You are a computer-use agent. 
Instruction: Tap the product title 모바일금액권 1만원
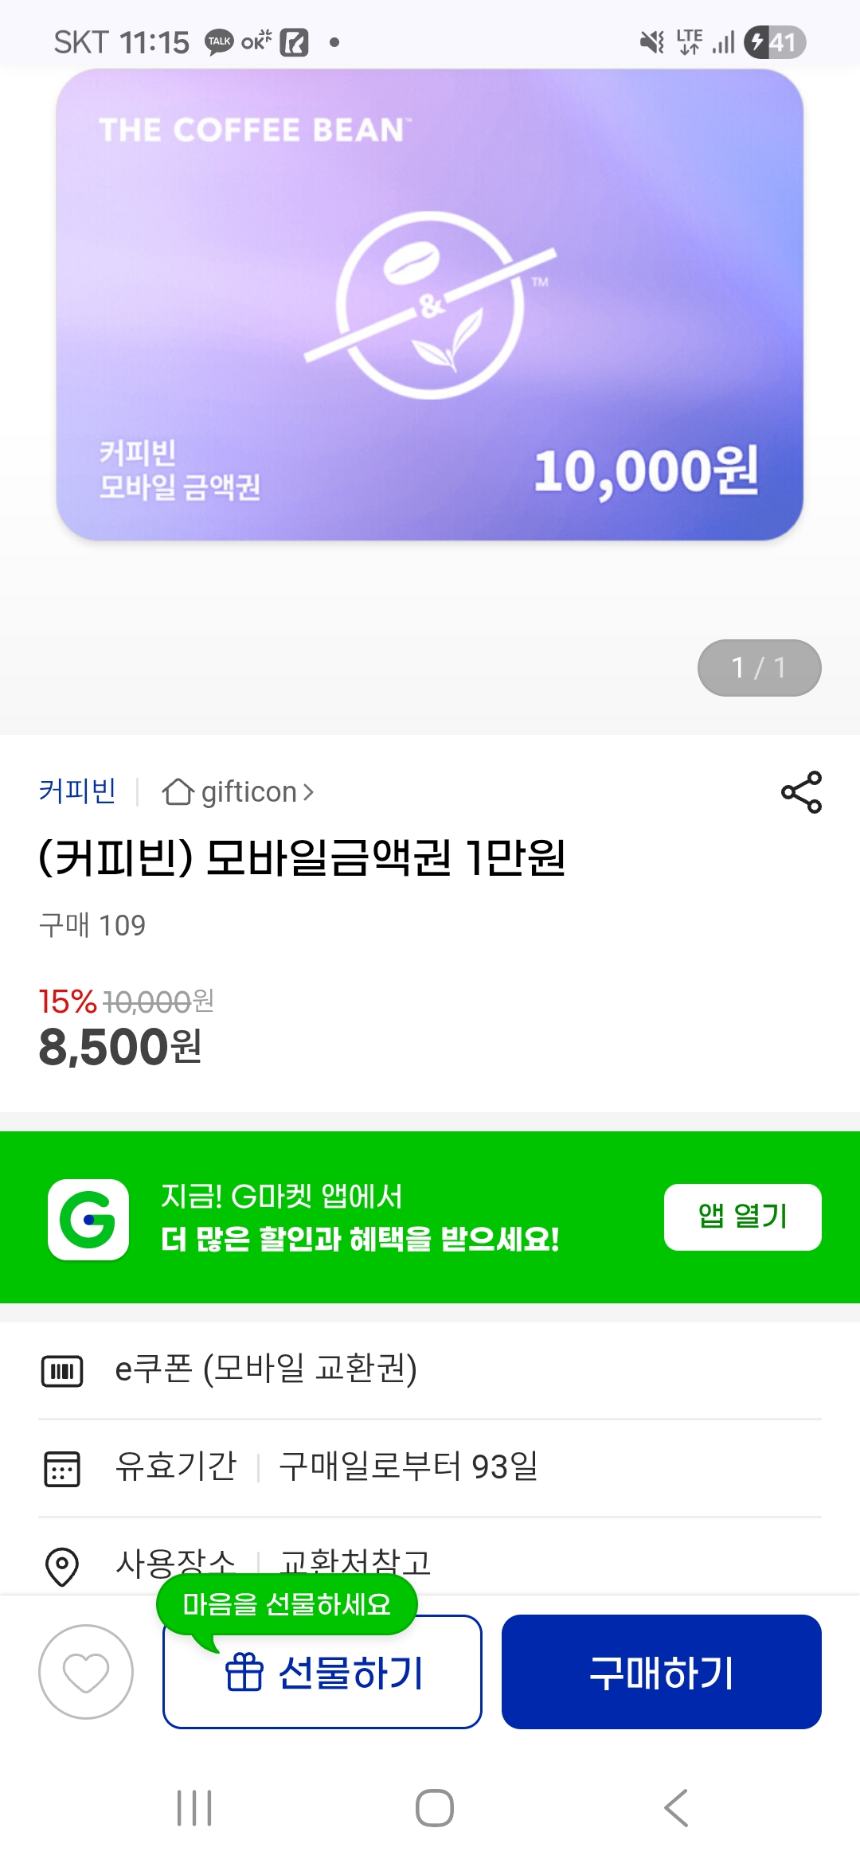click(303, 858)
